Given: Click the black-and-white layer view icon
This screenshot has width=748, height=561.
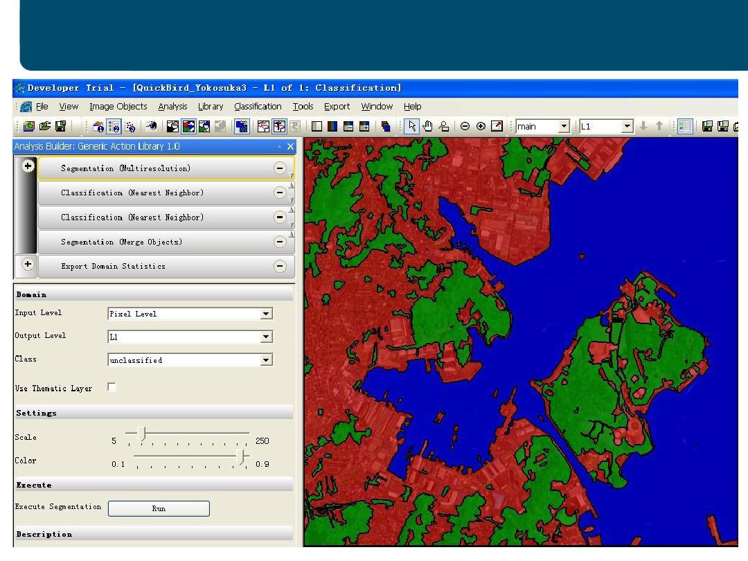Looking at the screenshot, I should pyautogui.click(x=172, y=126).
